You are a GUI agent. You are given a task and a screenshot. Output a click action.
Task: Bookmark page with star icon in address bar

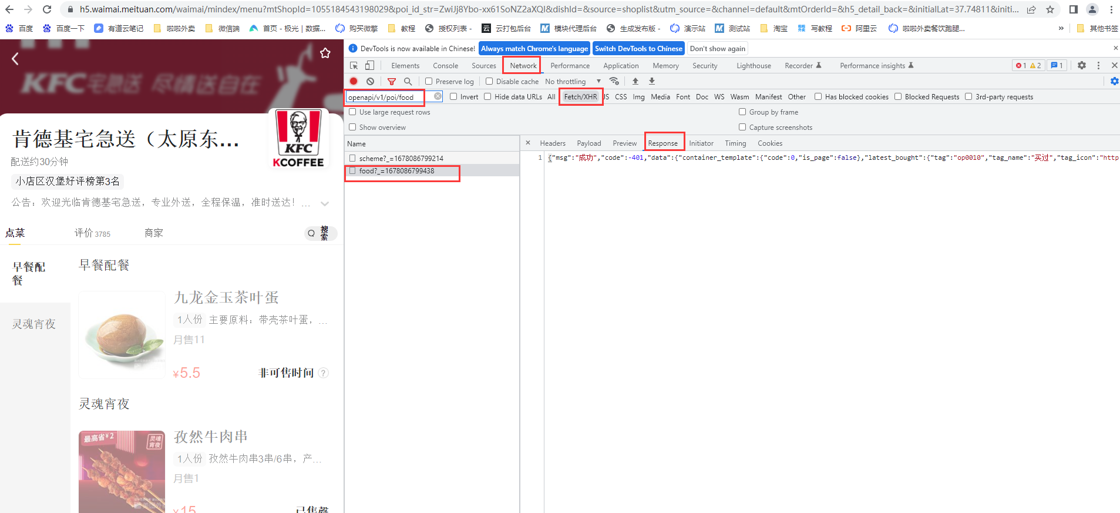pos(1050,9)
